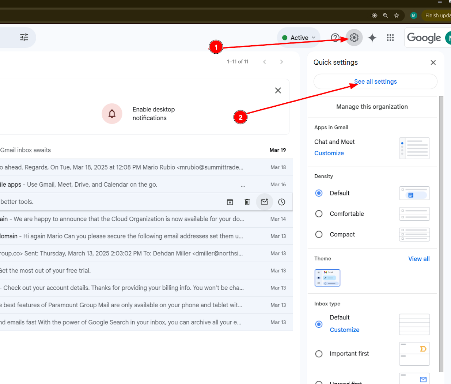Click the 'better tools.' email row
This screenshot has width=451, height=384.
(x=146, y=202)
